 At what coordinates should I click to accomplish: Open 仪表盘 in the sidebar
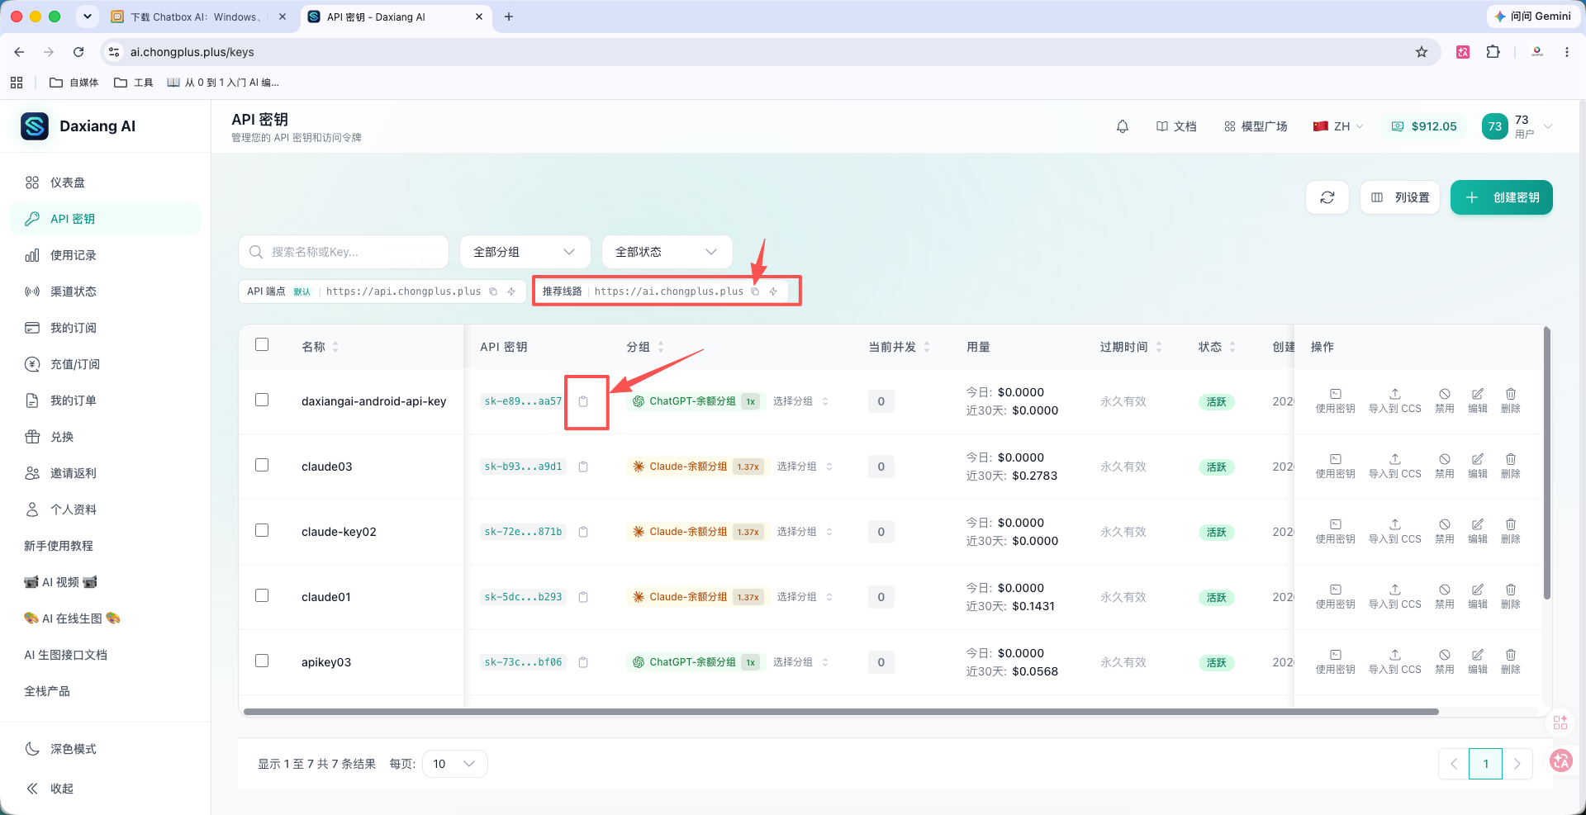(105, 182)
